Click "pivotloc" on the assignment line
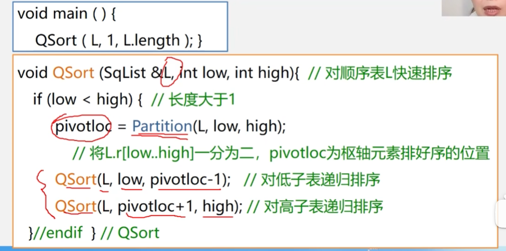Screen dimensions: 506x251 pyautogui.click(x=83, y=127)
